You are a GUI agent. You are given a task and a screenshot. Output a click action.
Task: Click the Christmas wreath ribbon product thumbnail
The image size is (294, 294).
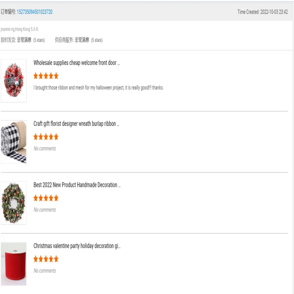coord(14,81)
